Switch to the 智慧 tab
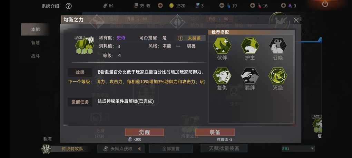The width and height of the screenshot is (352, 158). pyautogui.click(x=35, y=43)
